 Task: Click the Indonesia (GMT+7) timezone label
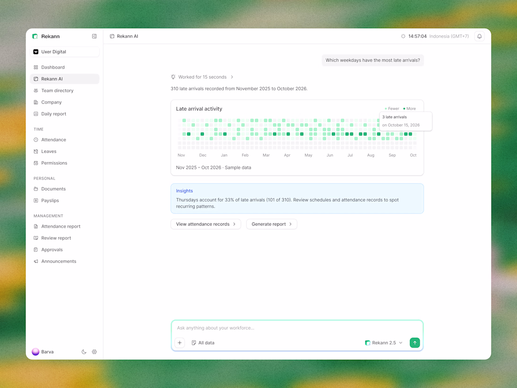pyautogui.click(x=449, y=36)
